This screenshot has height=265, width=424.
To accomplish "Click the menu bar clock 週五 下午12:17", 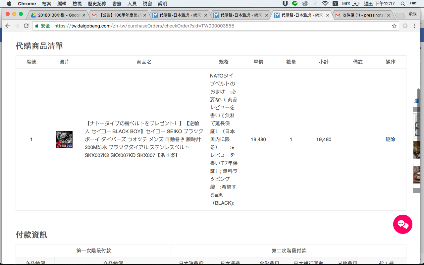I will [379, 4].
